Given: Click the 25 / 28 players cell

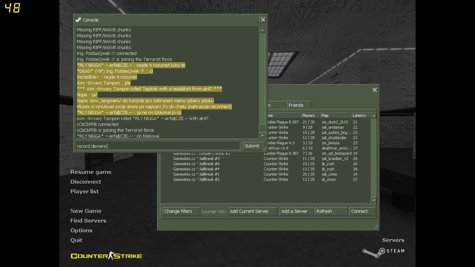Looking at the screenshot, I should coord(308,174).
